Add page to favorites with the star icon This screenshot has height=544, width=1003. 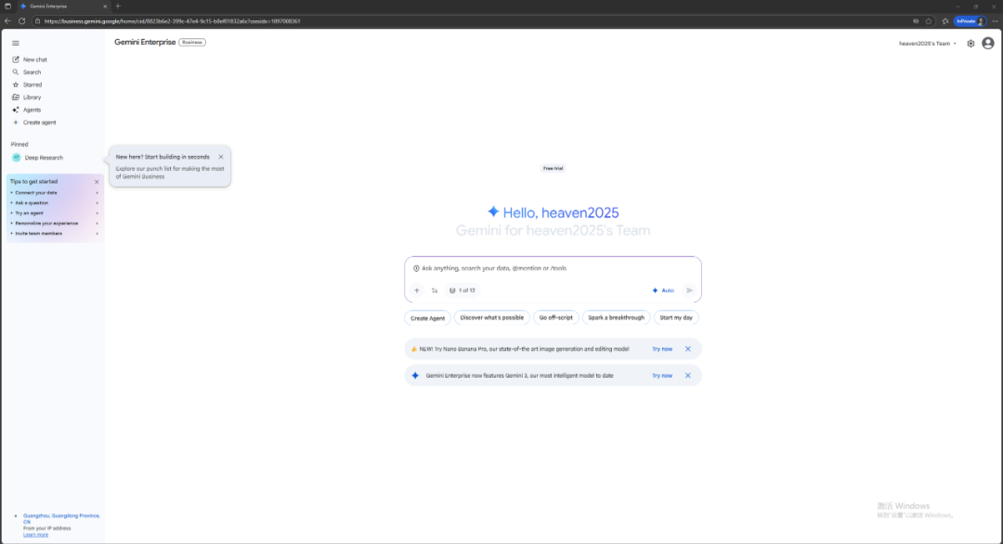(x=929, y=20)
